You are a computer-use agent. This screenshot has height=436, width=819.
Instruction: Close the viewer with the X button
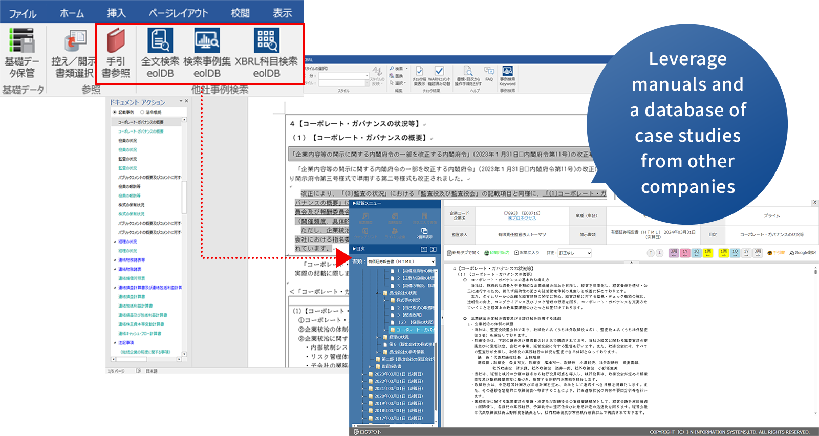[x=815, y=203]
